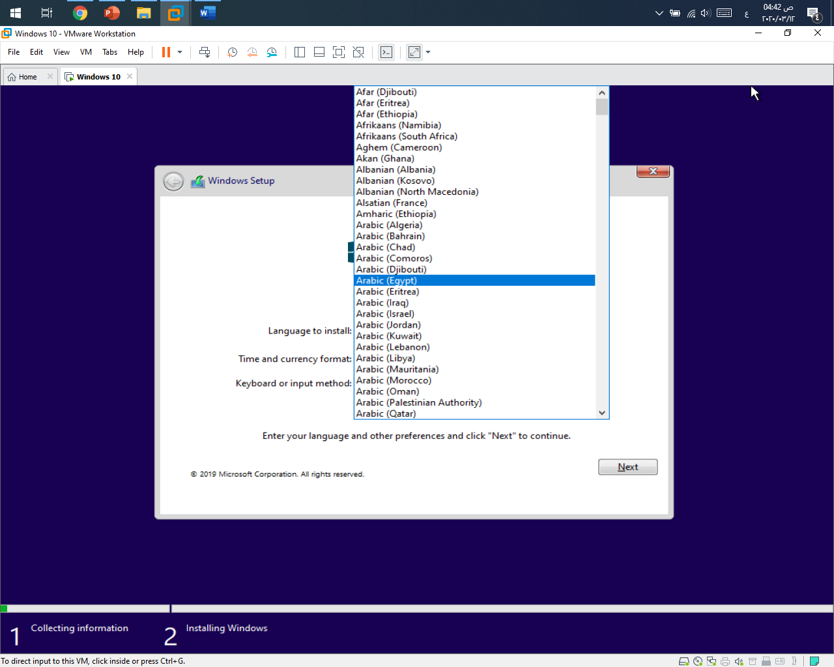
Task: Click the list scrollbar down arrow
Action: tap(602, 413)
